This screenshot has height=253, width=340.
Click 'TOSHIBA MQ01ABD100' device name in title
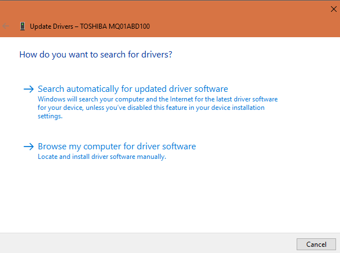tap(115, 26)
